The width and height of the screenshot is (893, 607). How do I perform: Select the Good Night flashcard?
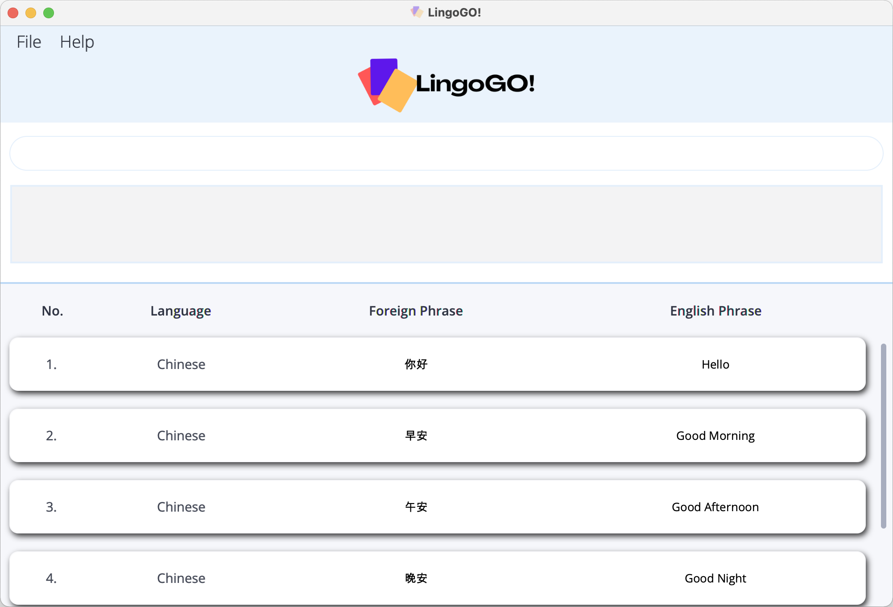pyautogui.click(x=437, y=578)
